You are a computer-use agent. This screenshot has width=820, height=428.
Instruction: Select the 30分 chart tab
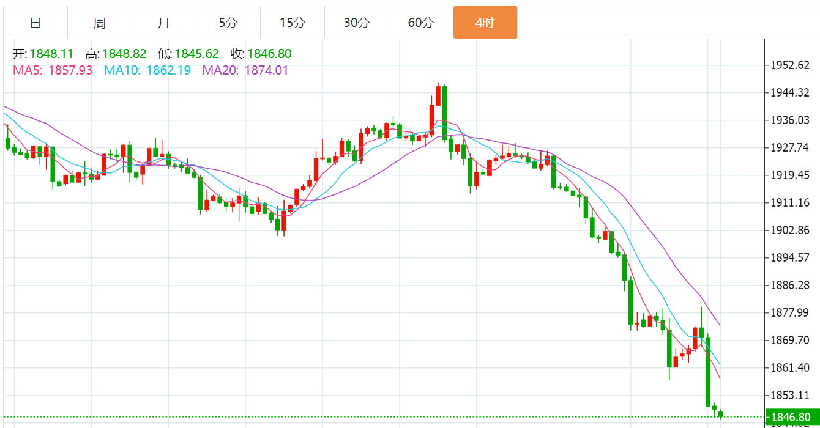coord(356,23)
